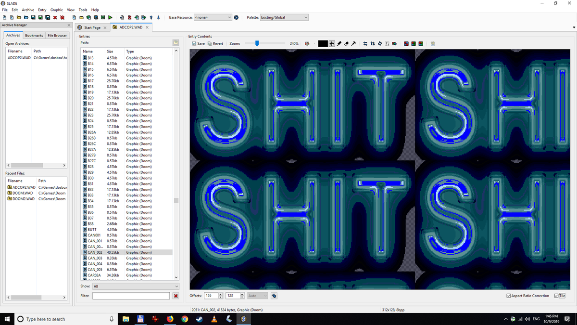Open the offset type dropdown labeled Auto
577x325 pixels.
[258, 296]
